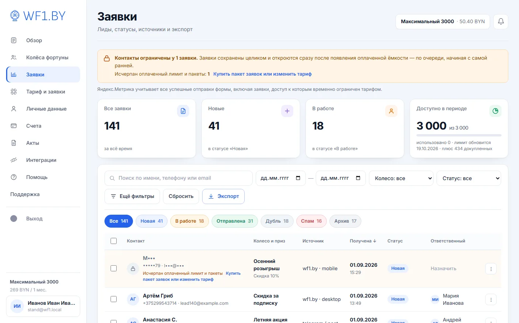519x323 pixels.
Task: Tick the select-all checkbox in table header
Action: [x=114, y=241]
